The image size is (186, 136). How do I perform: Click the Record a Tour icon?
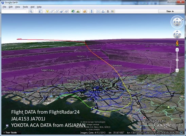[67, 11]
